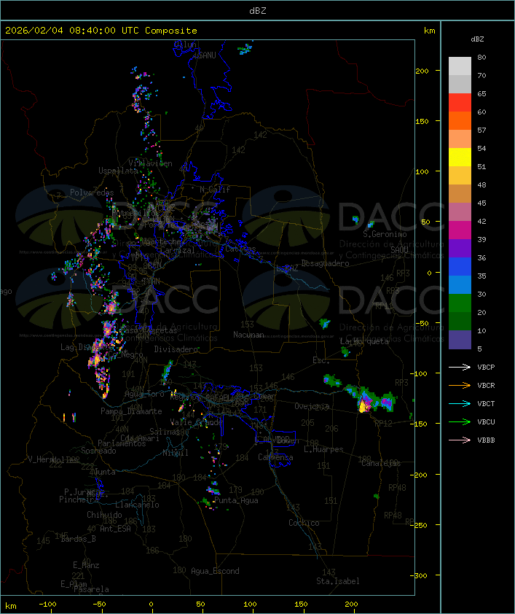The image size is (515, 614).
Task: Click the Nacunan map label
Action: (248, 335)
